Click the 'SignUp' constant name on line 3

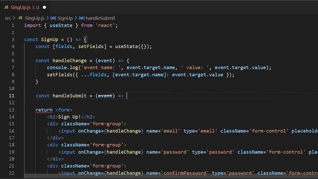point(50,40)
